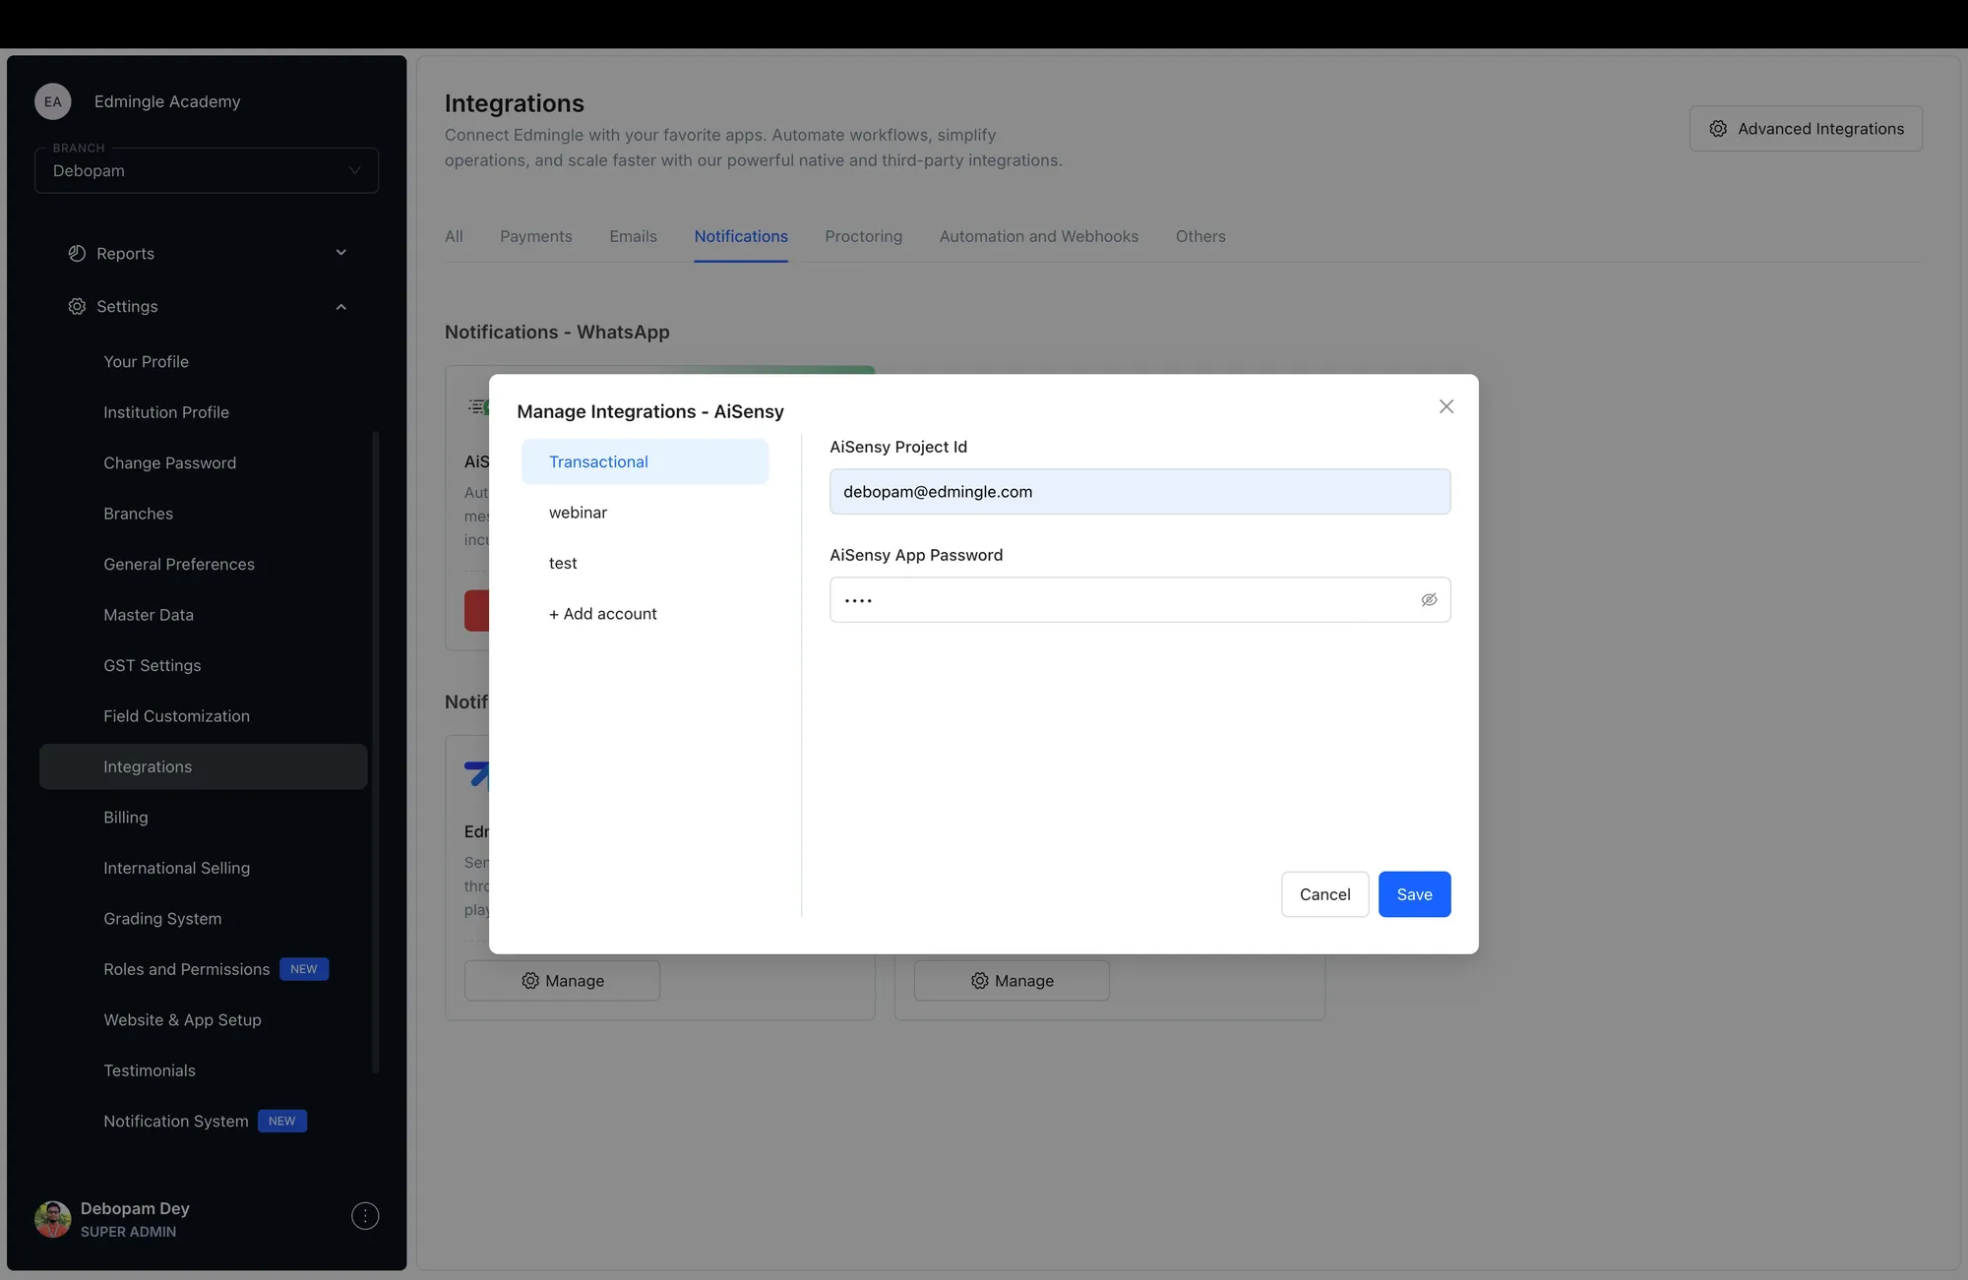Select the webinar account

(578, 512)
